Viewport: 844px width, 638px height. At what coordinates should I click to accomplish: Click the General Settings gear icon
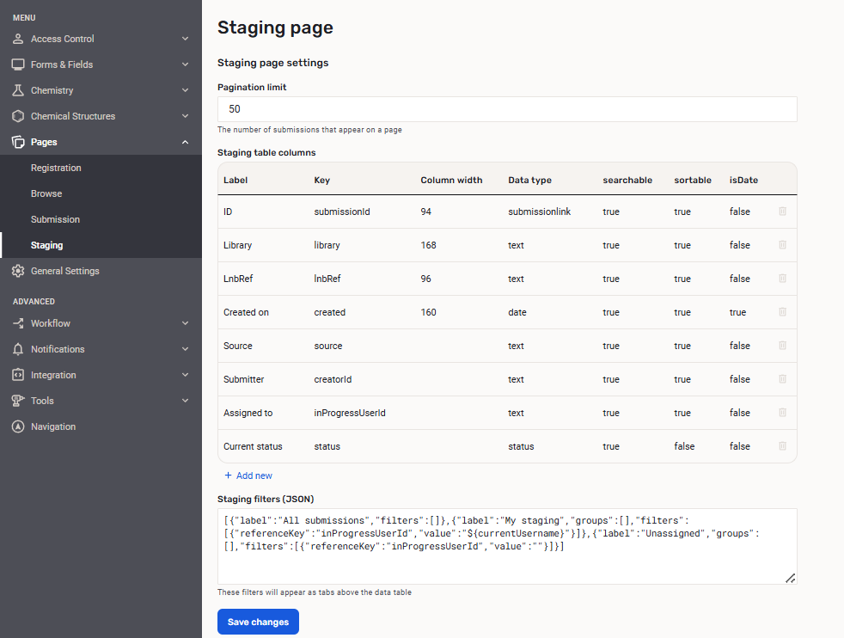(x=18, y=271)
